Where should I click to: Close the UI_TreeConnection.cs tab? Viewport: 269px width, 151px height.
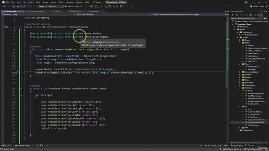pyautogui.click(x=23, y=11)
